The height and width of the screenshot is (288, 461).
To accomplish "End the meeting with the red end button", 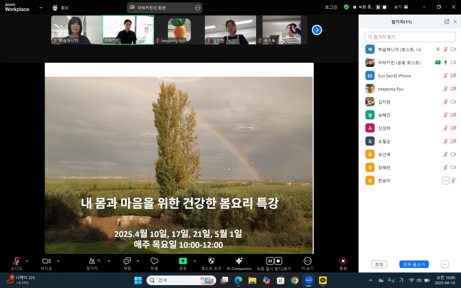I will click(343, 264).
